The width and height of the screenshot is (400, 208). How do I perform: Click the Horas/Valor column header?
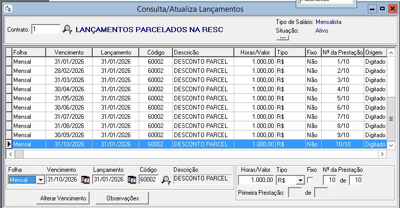click(254, 52)
